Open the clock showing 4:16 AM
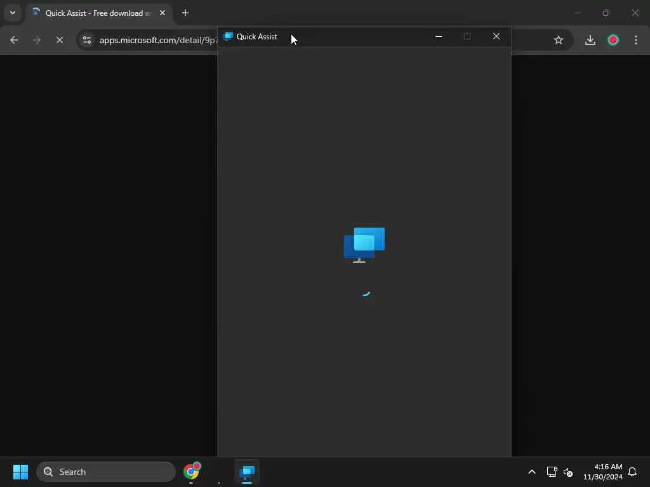 [603, 472]
